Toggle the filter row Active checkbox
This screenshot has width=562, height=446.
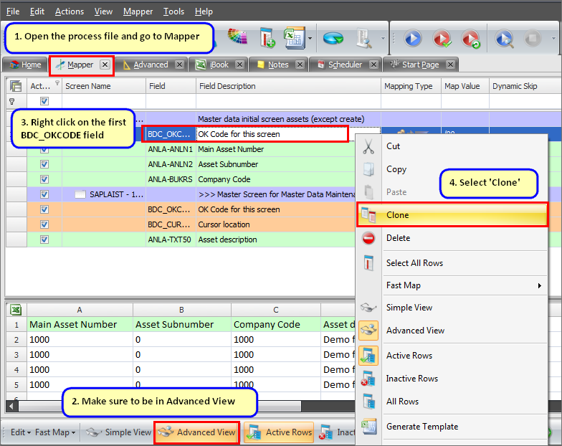click(44, 102)
